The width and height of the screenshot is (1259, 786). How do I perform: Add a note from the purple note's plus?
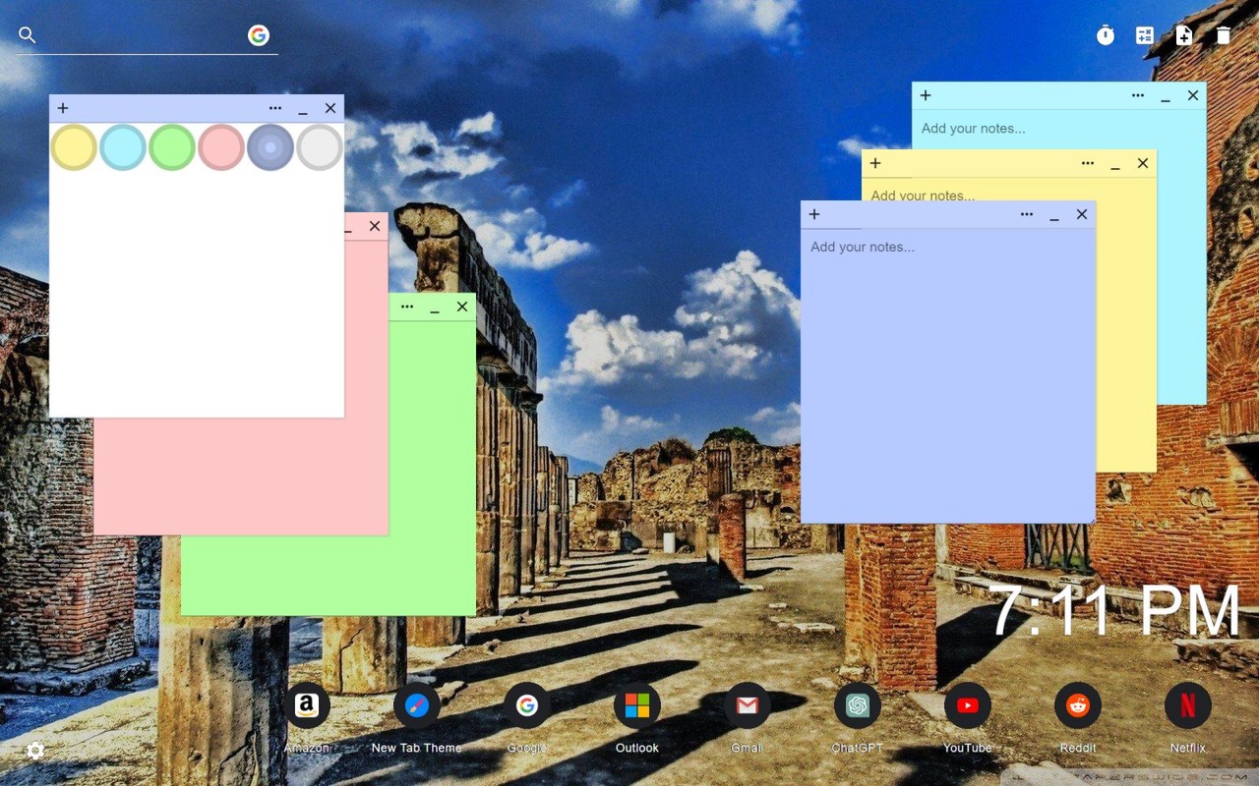pyautogui.click(x=814, y=214)
